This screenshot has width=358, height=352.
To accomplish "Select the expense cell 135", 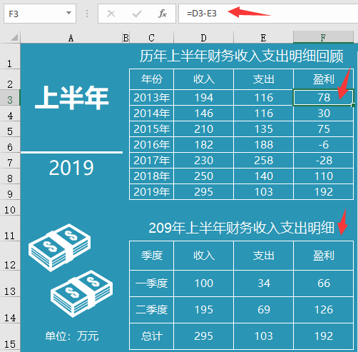I will click(x=263, y=129).
